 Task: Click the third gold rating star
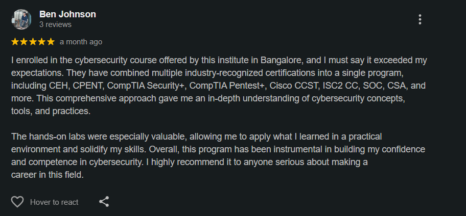[32, 41]
